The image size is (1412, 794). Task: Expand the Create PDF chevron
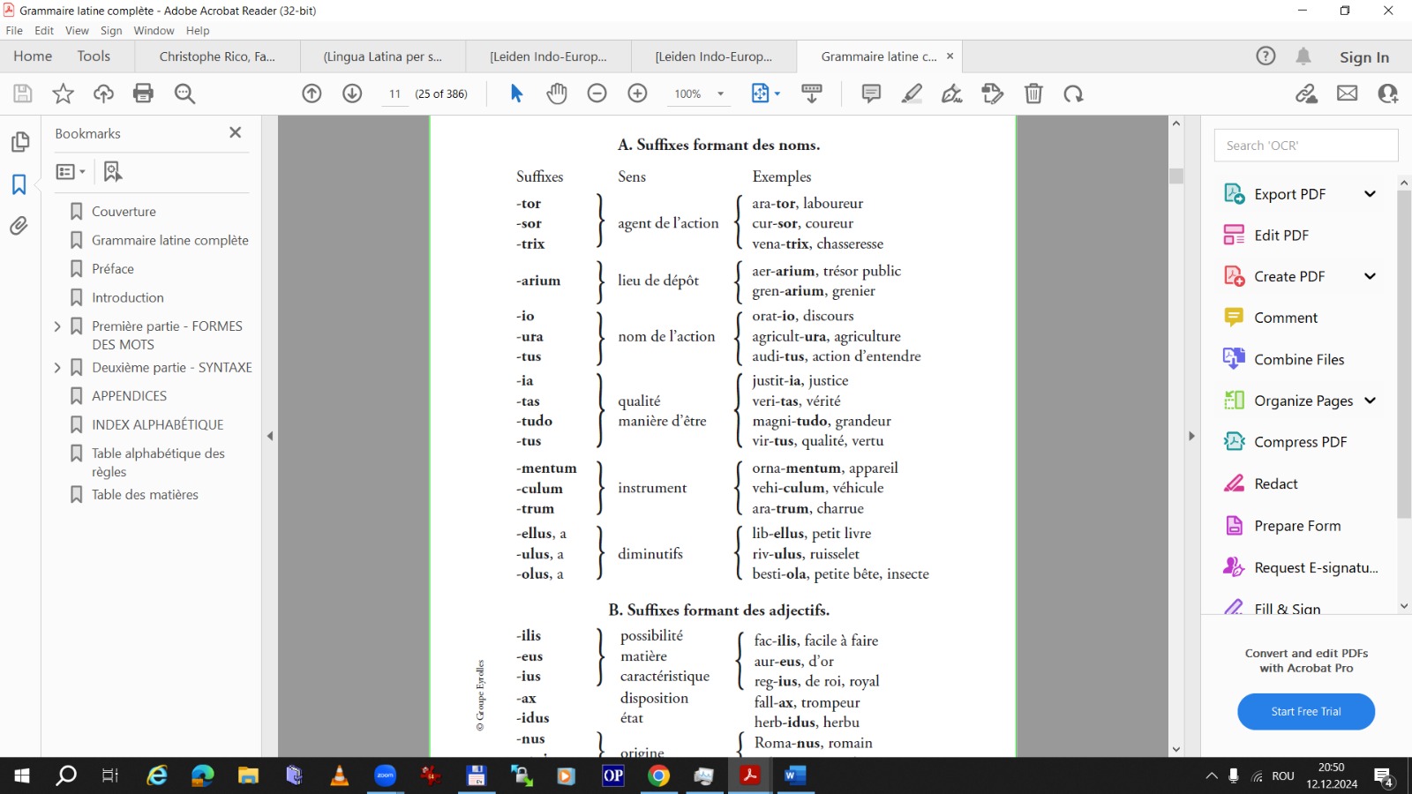point(1370,276)
